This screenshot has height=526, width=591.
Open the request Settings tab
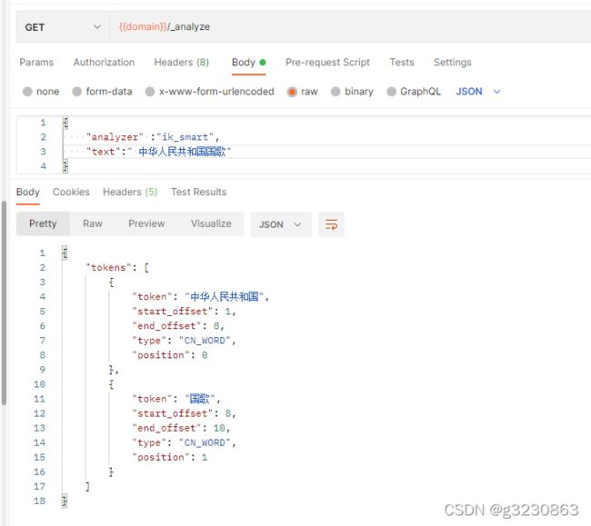tap(452, 62)
